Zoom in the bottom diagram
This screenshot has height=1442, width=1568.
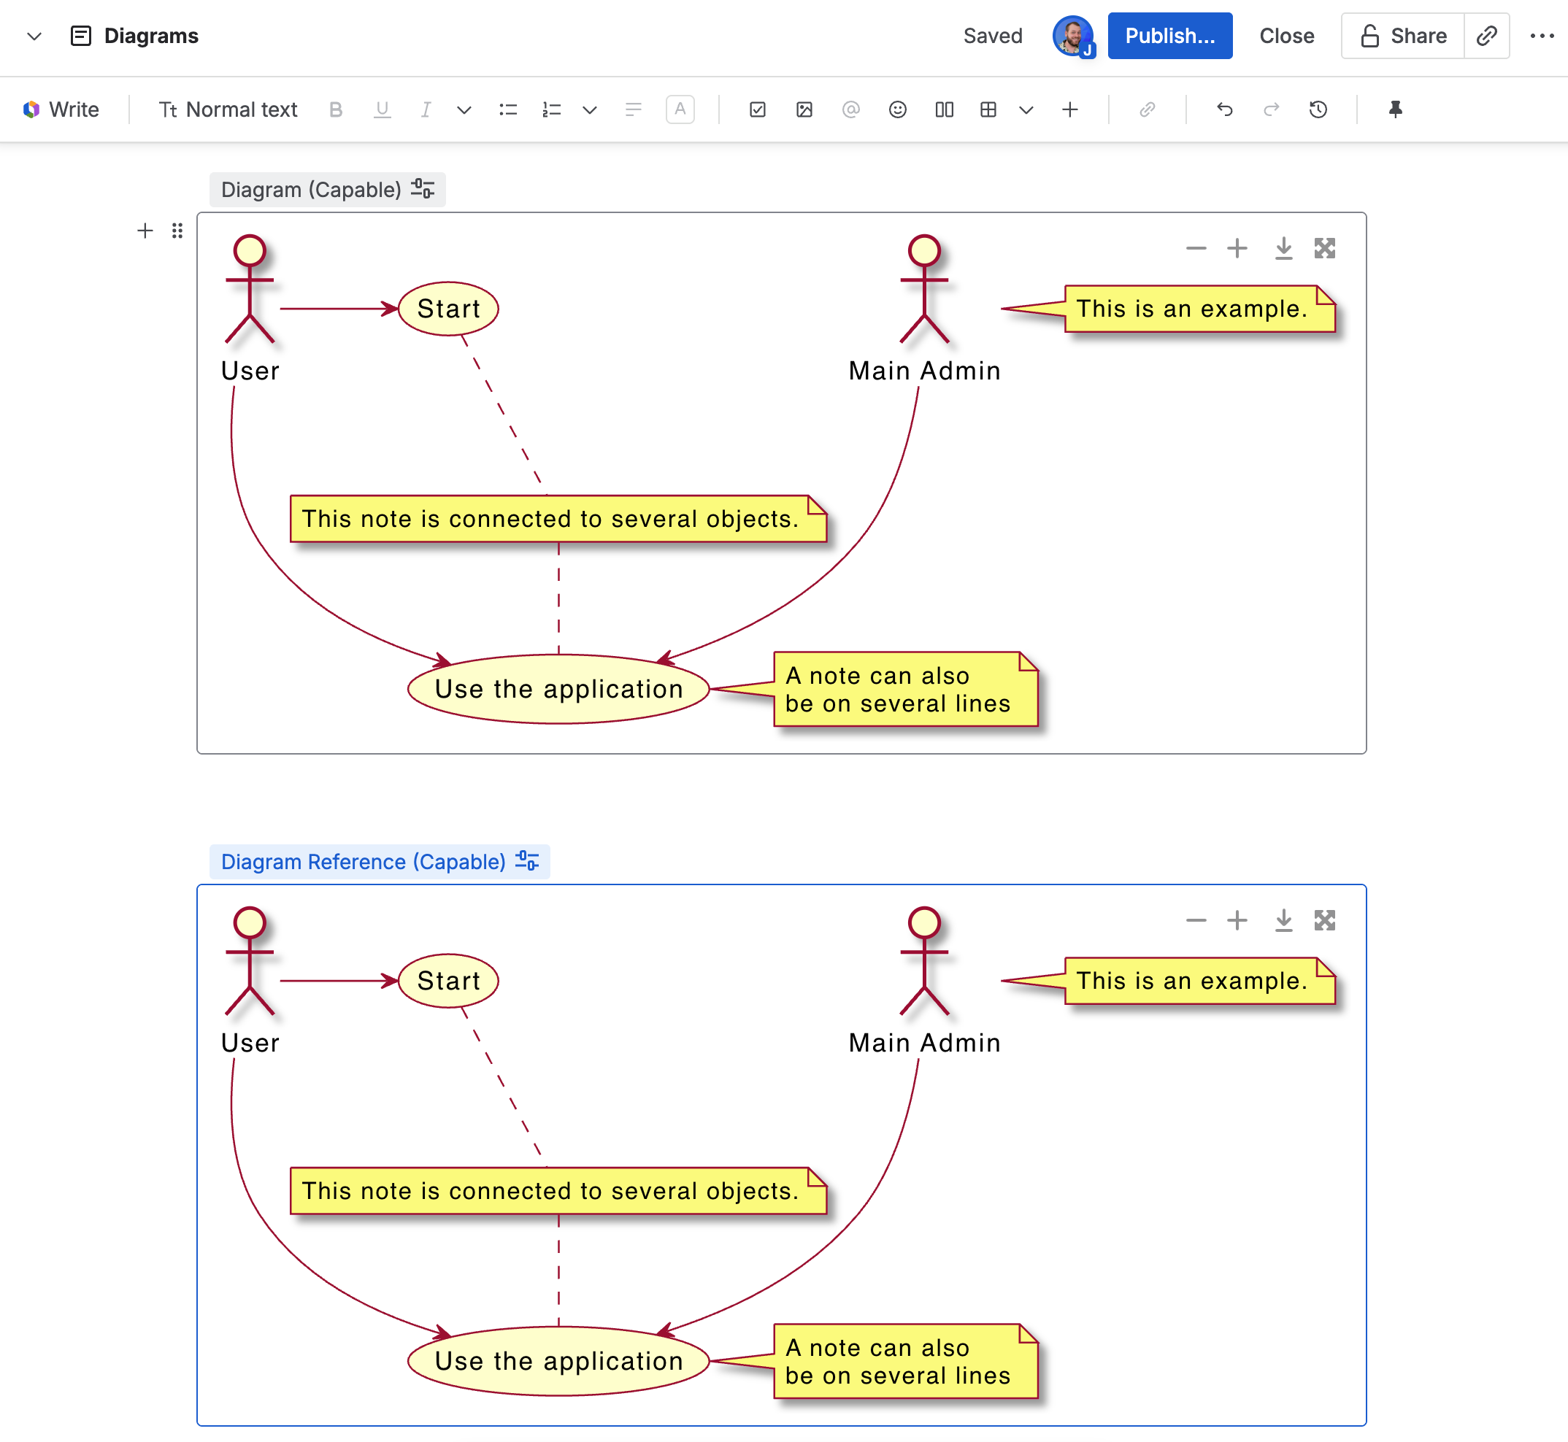[1237, 921]
